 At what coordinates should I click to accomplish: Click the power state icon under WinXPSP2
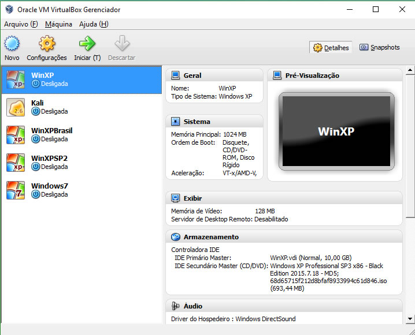(35, 167)
